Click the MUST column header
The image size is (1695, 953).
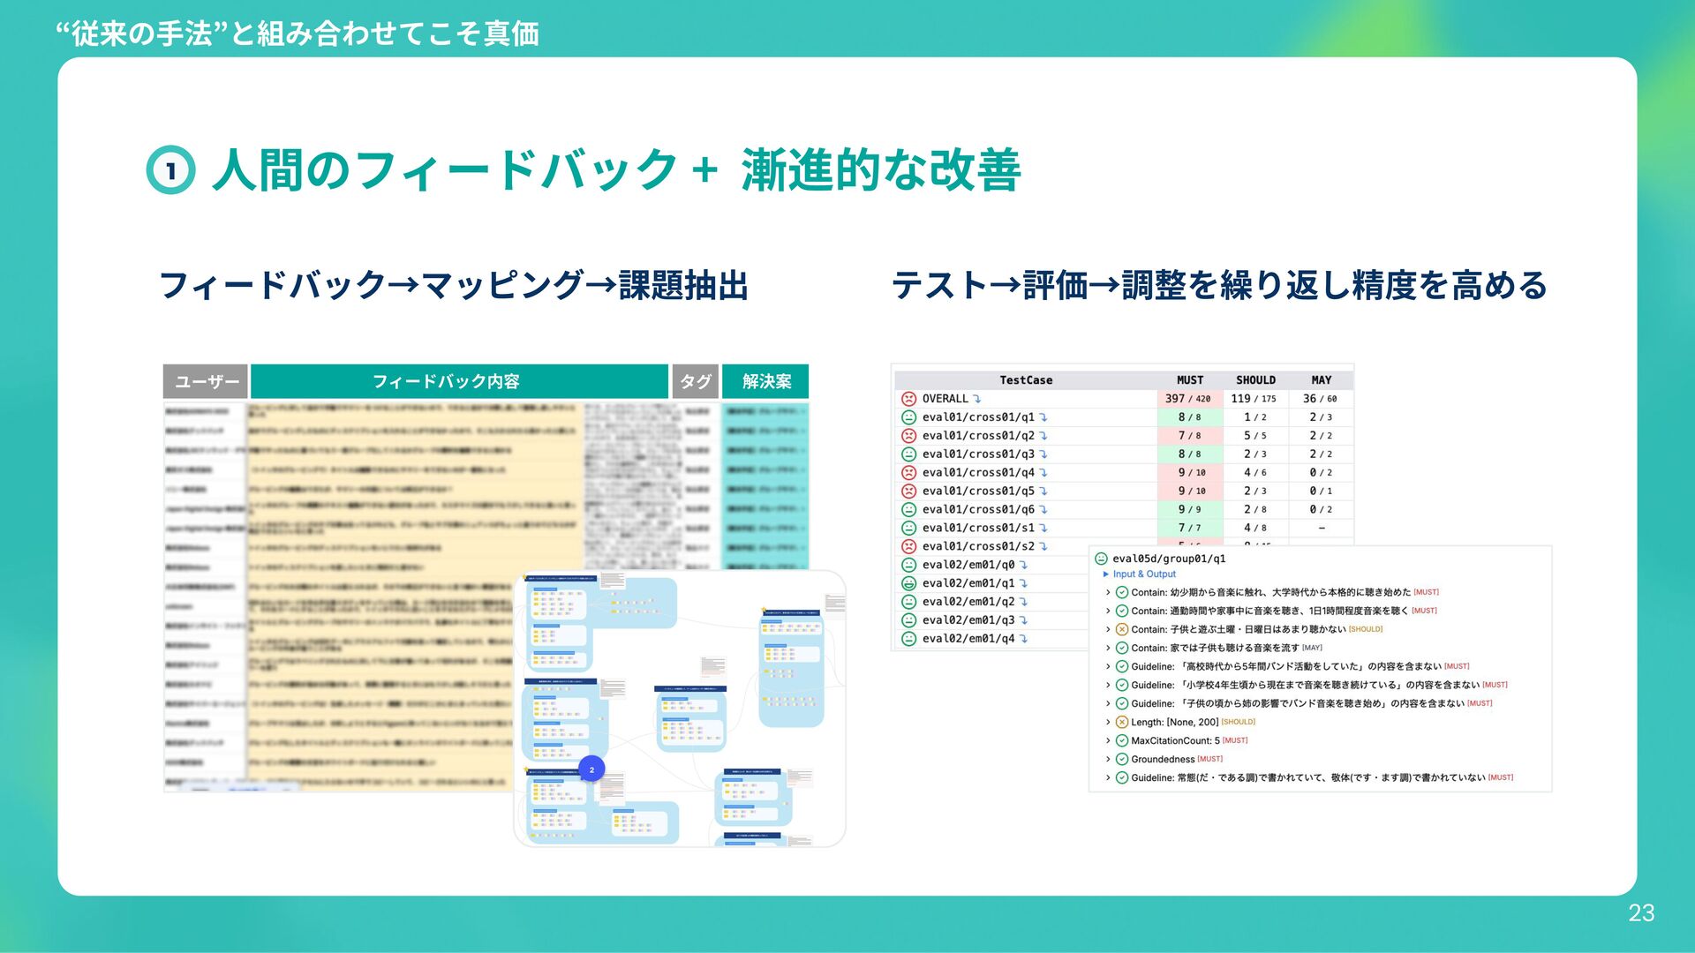click(1190, 380)
